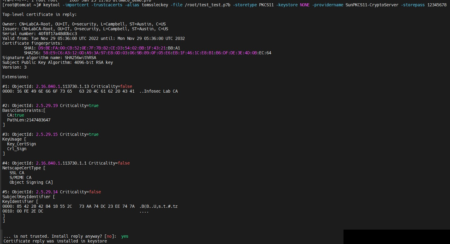This screenshot has width=450, height=244.
Task: Click hex dump row '0010: 00 FE 2E DC'
Action: point(76,211)
